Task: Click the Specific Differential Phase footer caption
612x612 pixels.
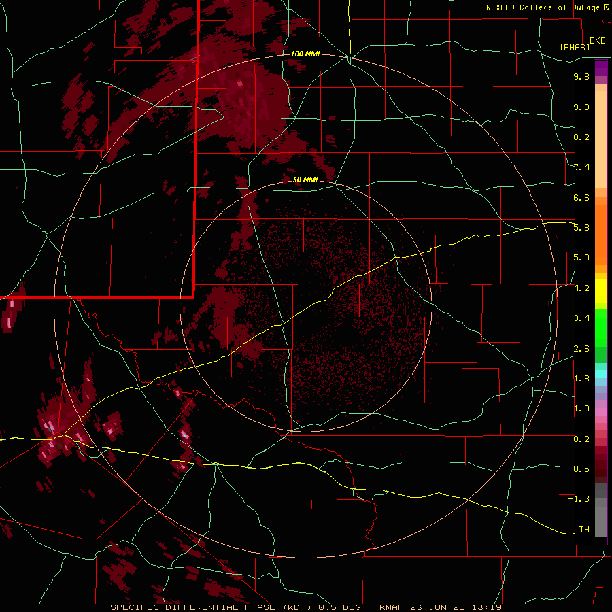Action: point(306,607)
